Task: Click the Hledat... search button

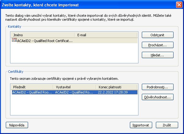Action: click(x=158, y=55)
